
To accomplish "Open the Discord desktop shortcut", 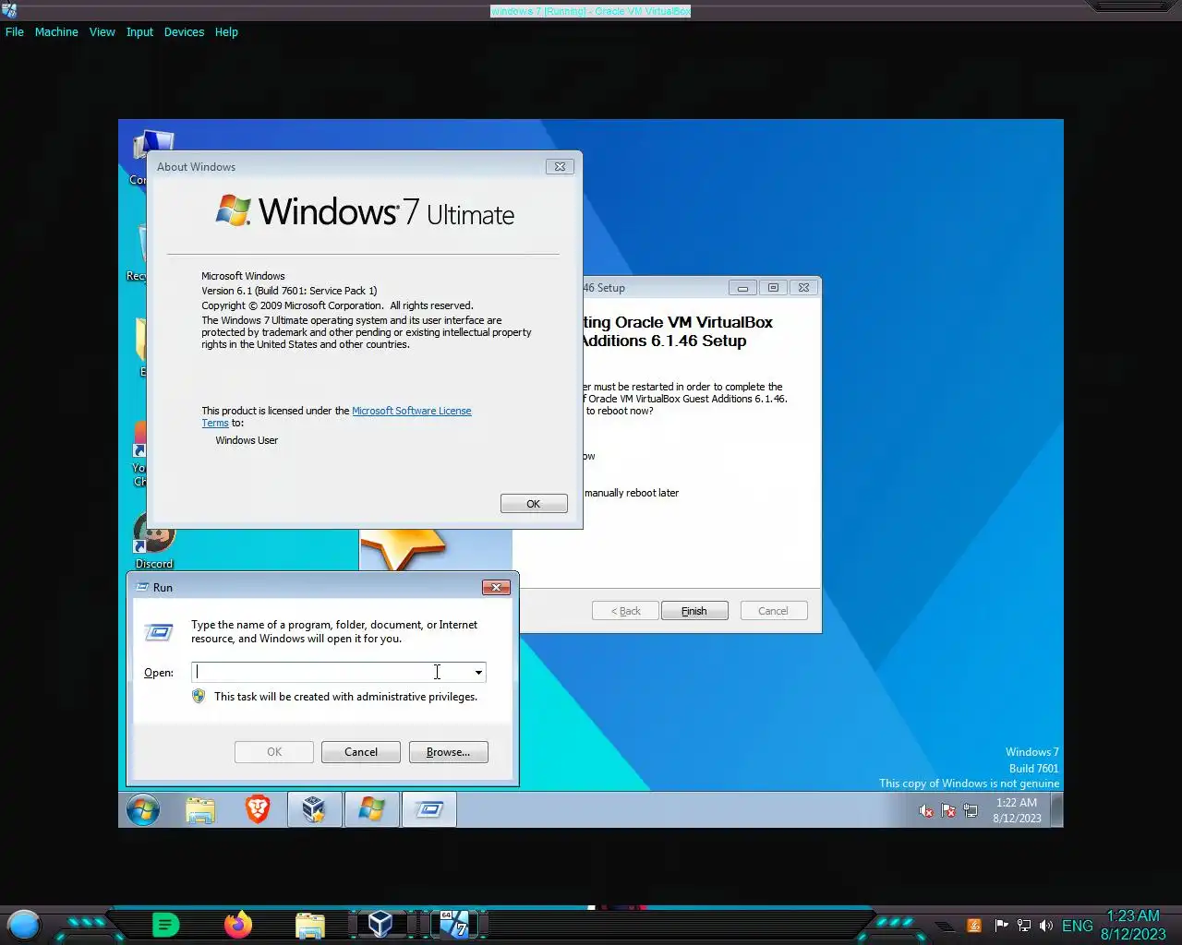I will 154,542.
